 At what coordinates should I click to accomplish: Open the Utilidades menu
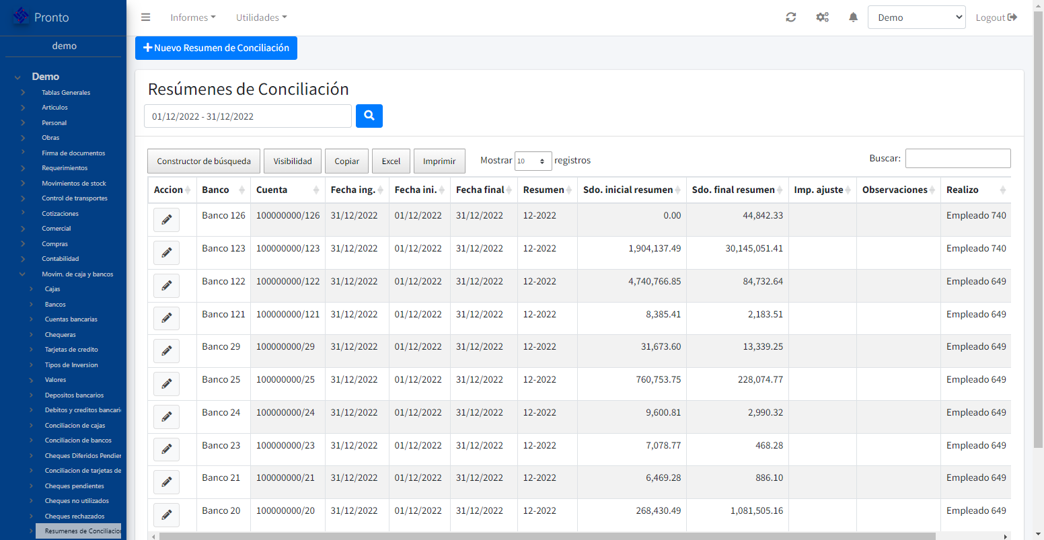(x=261, y=17)
